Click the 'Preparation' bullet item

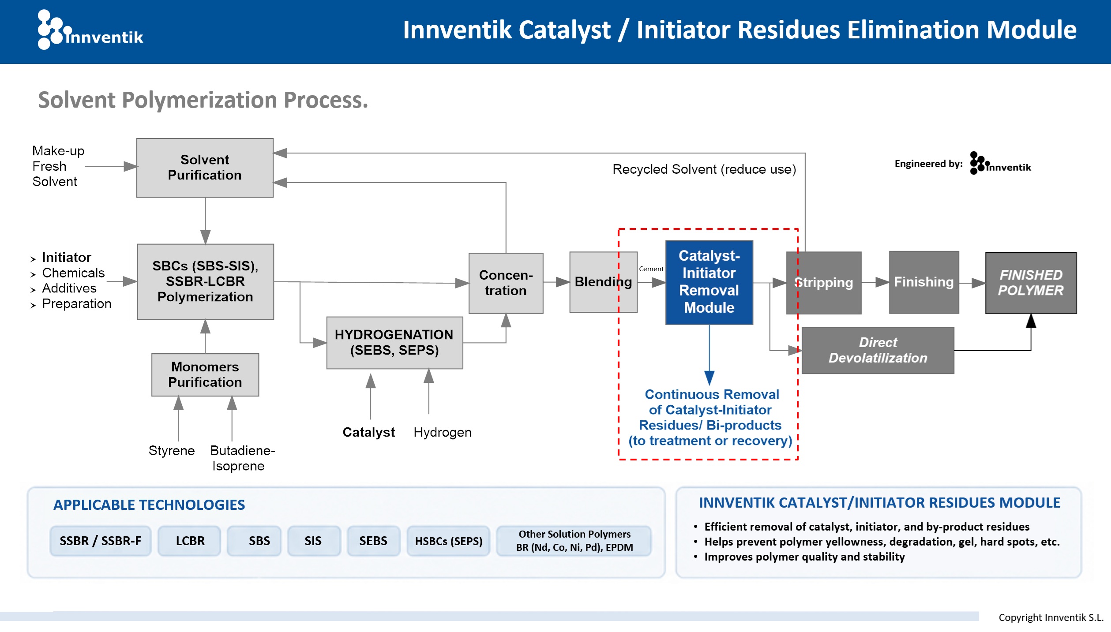pos(77,303)
